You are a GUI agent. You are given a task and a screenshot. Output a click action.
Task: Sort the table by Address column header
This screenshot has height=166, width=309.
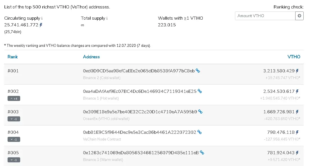(x=91, y=57)
